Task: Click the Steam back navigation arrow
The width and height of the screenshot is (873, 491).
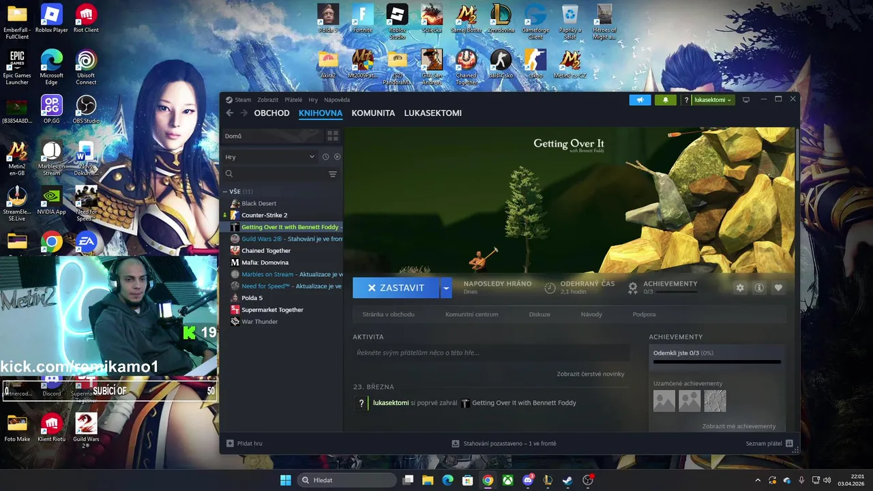Action: tap(229, 113)
